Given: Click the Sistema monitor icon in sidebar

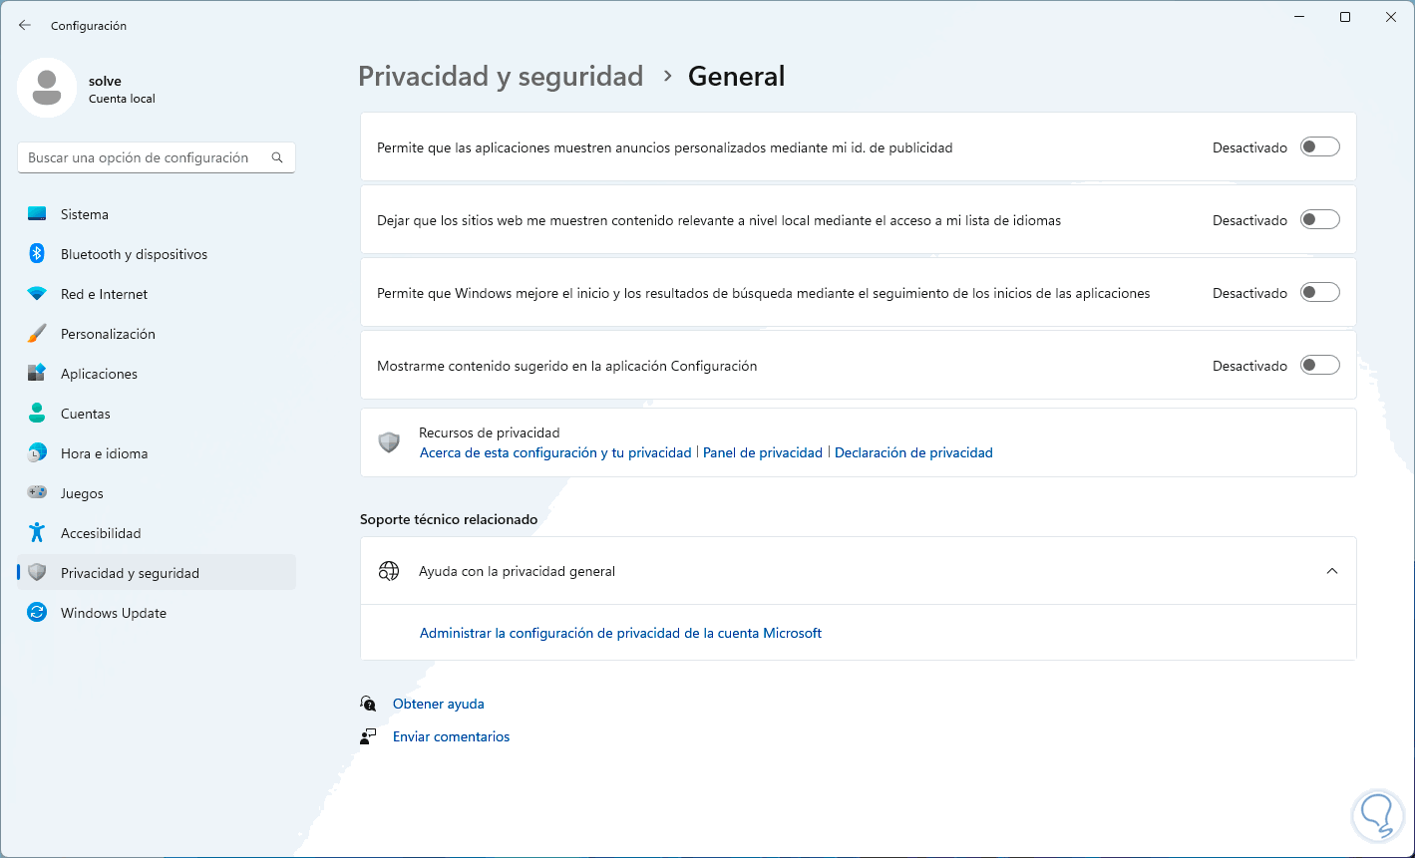Looking at the screenshot, I should pos(37,214).
